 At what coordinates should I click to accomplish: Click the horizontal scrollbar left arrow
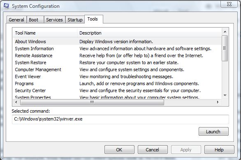click(16, 102)
